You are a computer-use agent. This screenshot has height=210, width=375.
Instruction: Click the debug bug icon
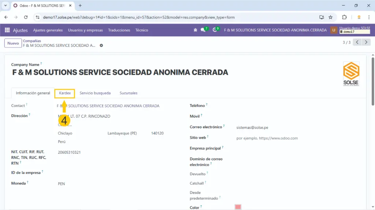point(195,30)
